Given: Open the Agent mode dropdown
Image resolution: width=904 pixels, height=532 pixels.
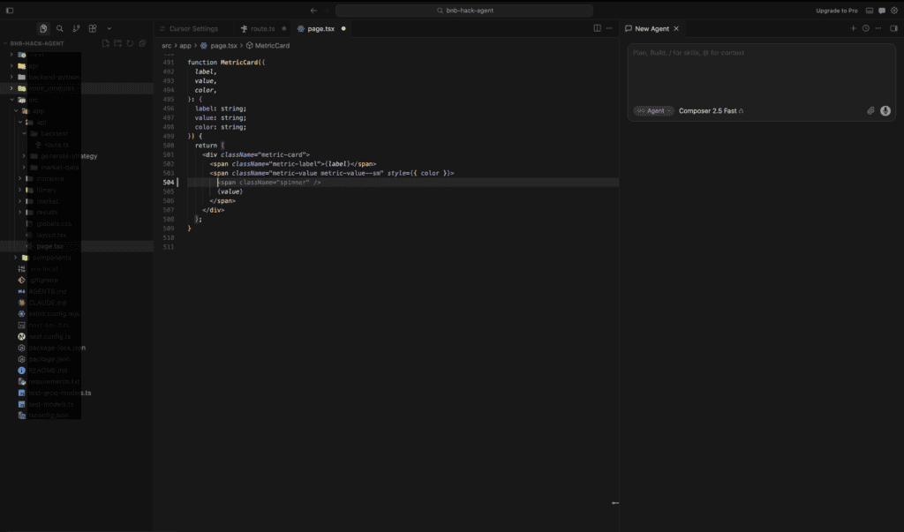Looking at the screenshot, I should pyautogui.click(x=654, y=110).
